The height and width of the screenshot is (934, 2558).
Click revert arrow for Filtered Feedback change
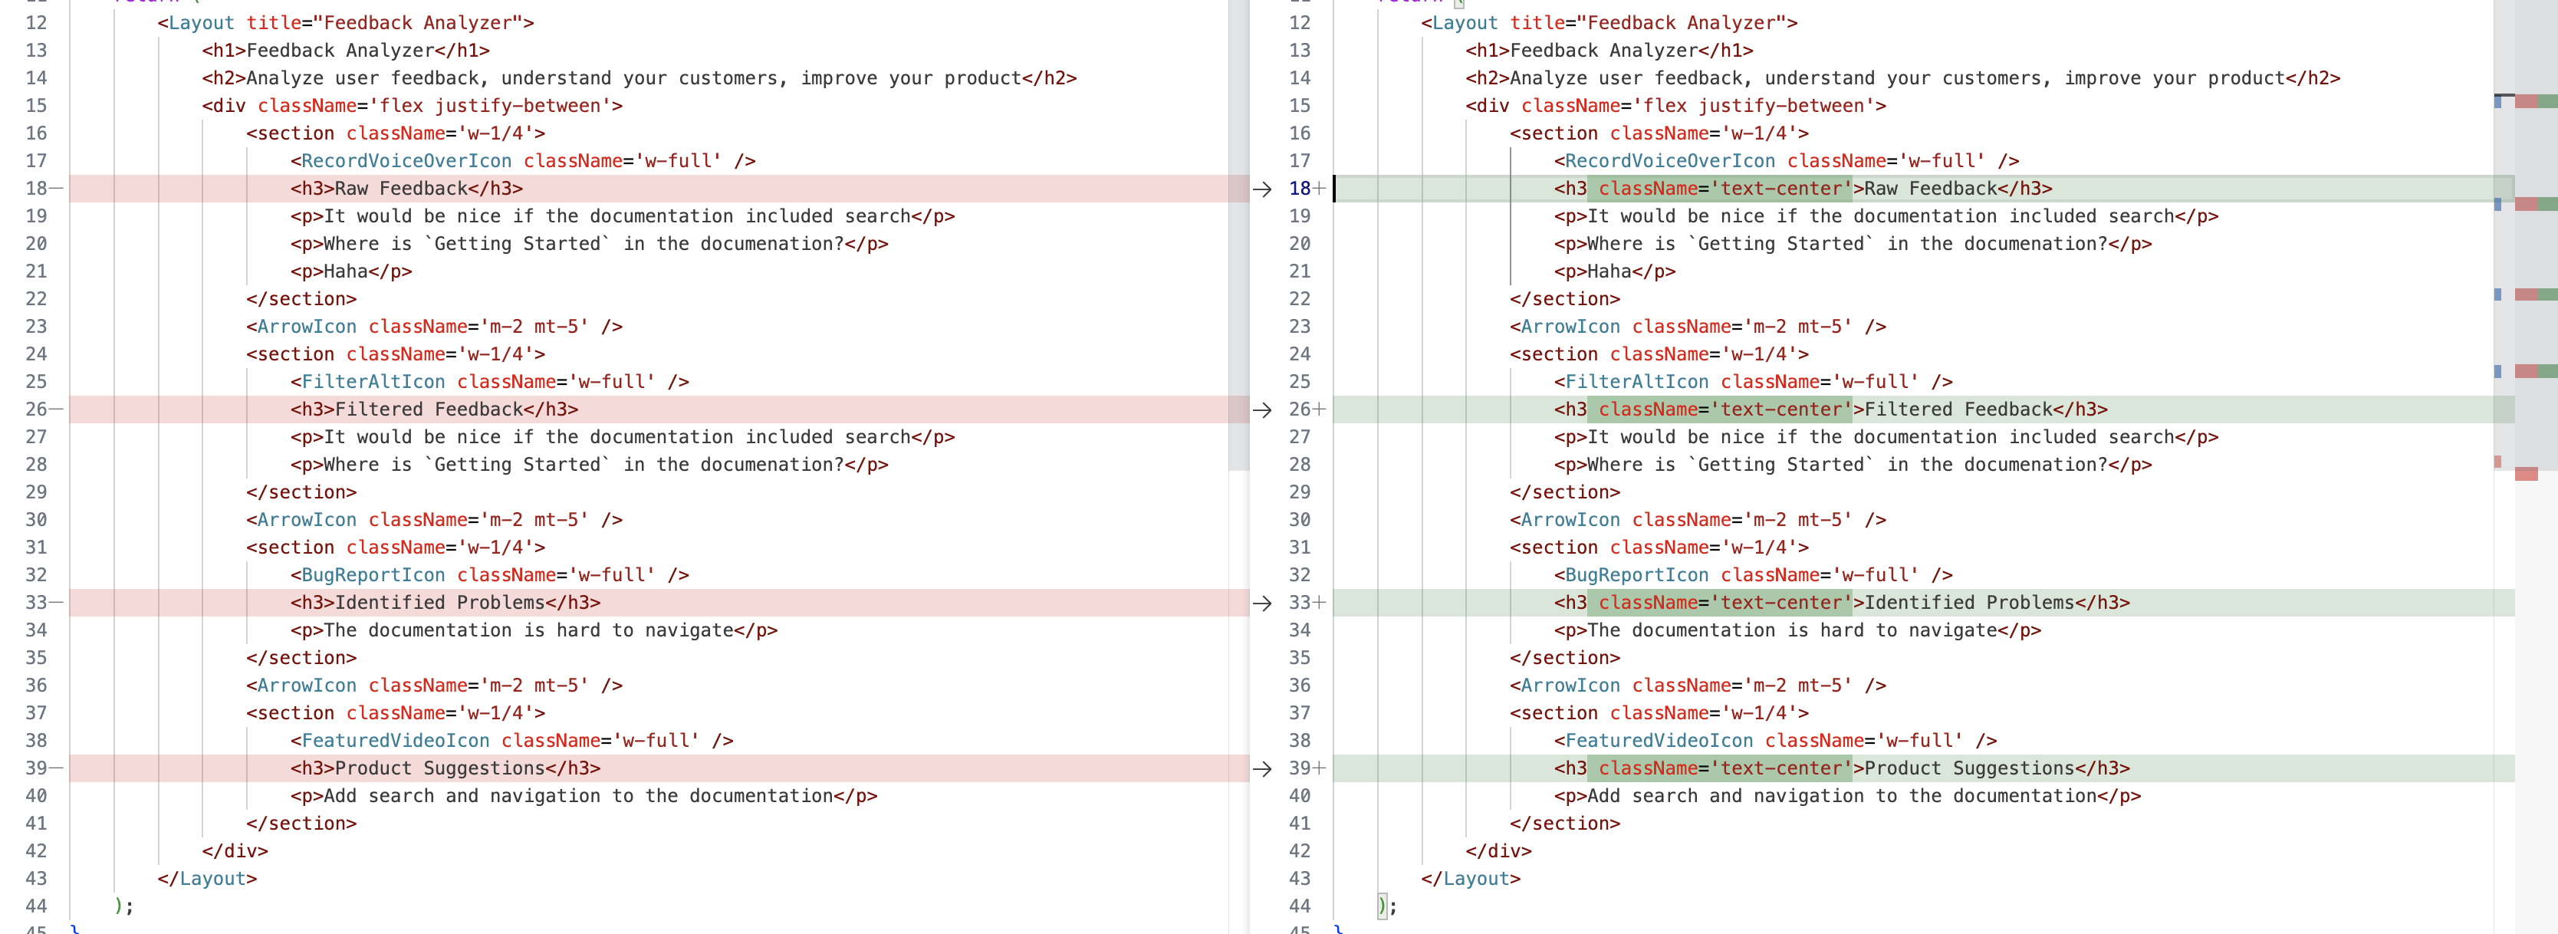click(x=1262, y=410)
